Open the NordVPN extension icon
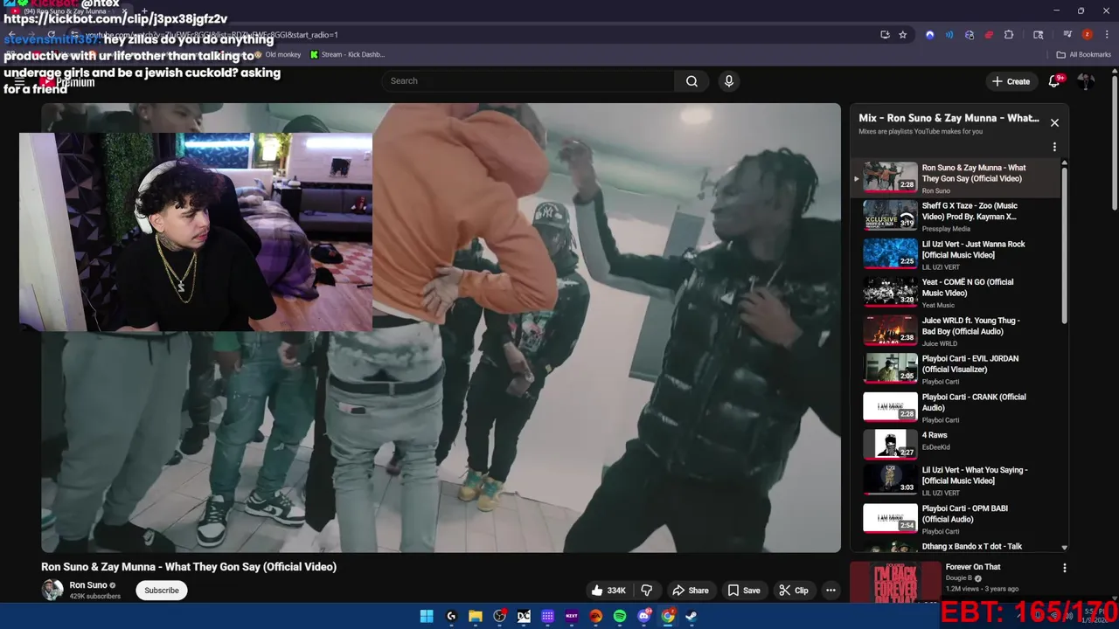1119x629 pixels. [930, 35]
